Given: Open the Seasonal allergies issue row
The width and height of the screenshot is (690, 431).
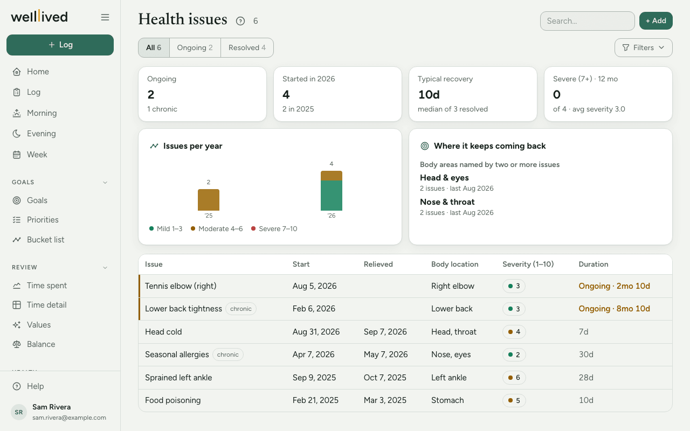Looking at the screenshot, I should coord(405,354).
